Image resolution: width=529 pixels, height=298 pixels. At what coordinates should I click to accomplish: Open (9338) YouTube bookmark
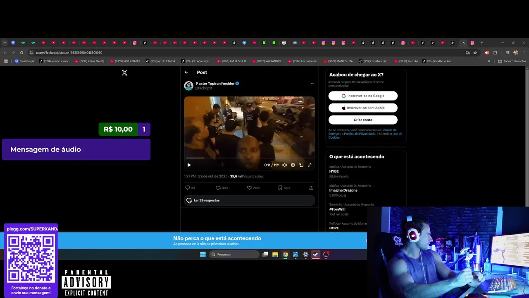[407, 61]
